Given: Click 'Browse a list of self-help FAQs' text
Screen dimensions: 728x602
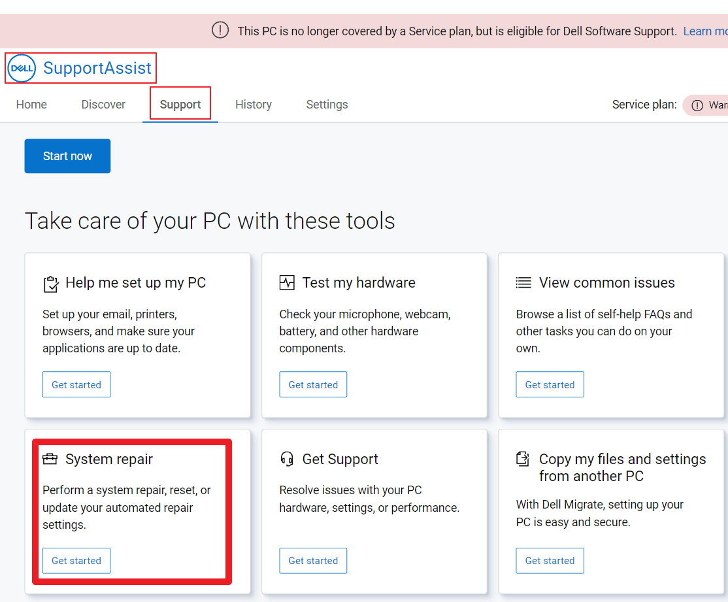Looking at the screenshot, I should (x=604, y=331).
